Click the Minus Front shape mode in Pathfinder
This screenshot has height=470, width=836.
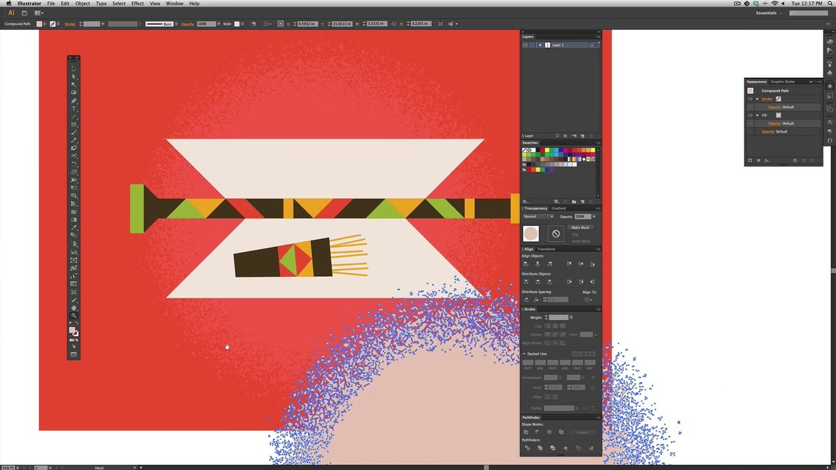coord(538,432)
